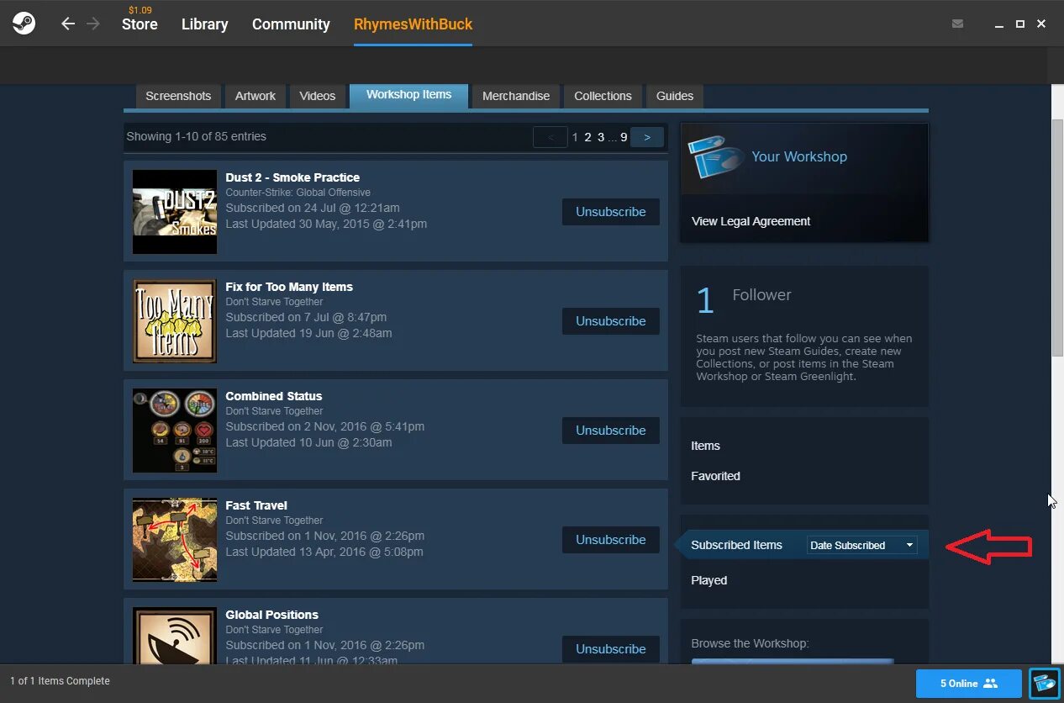Go to page 3 of entries
The image size is (1064, 703).
(x=601, y=137)
